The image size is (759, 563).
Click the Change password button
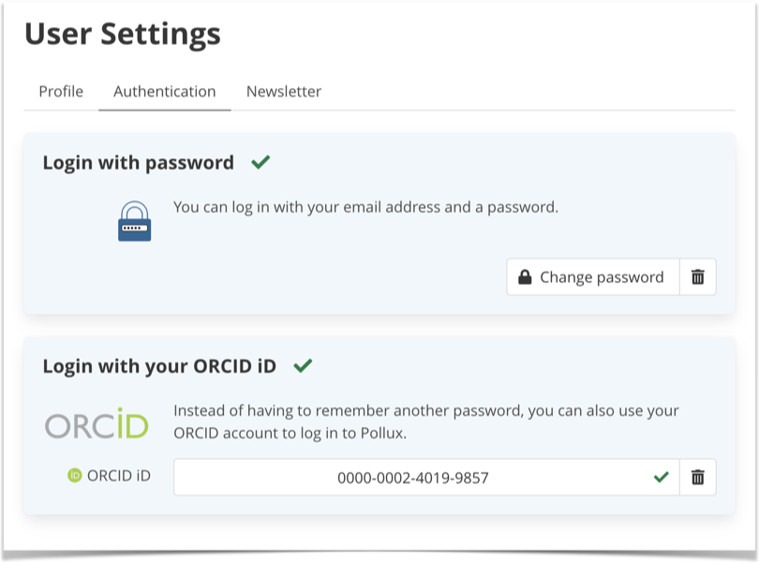pos(593,277)
